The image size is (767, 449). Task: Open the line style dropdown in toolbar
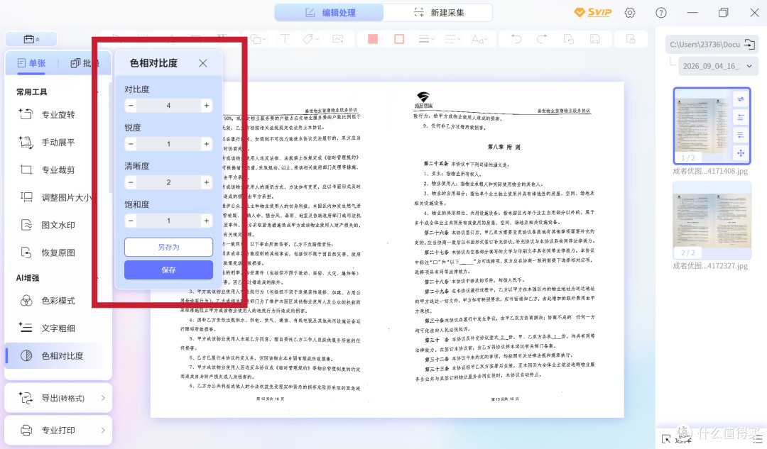point(427,39)
